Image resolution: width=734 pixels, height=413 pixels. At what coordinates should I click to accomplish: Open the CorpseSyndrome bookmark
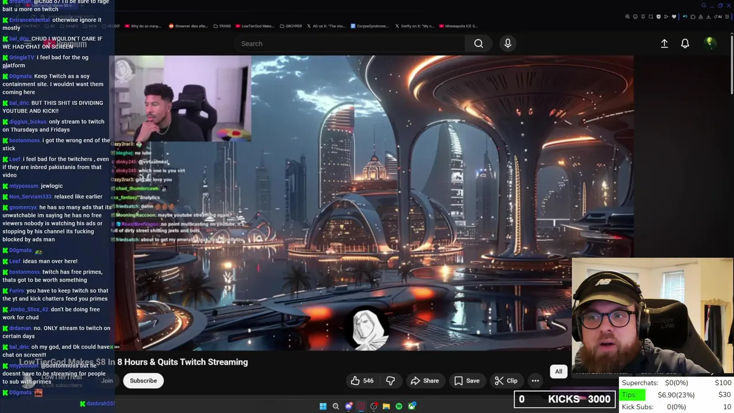point(369,26)
